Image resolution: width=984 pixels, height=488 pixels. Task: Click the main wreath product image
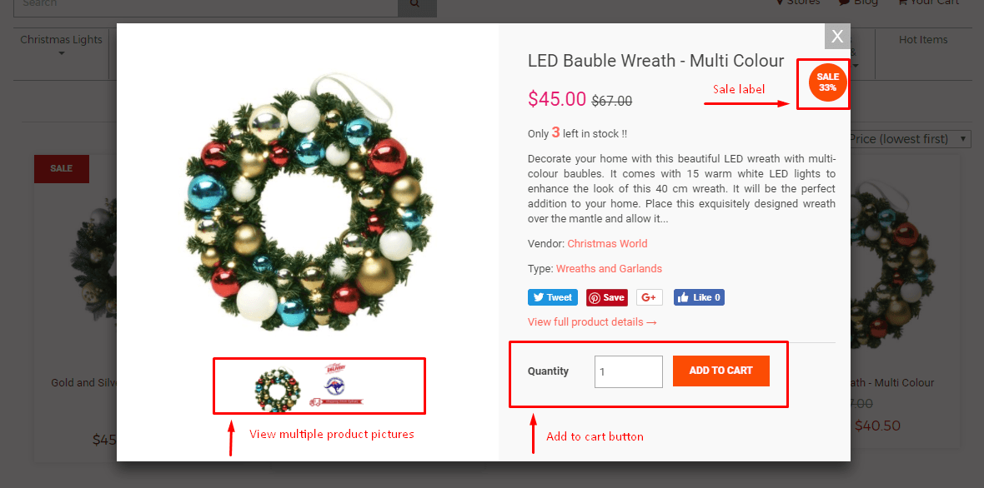(308, 199)
